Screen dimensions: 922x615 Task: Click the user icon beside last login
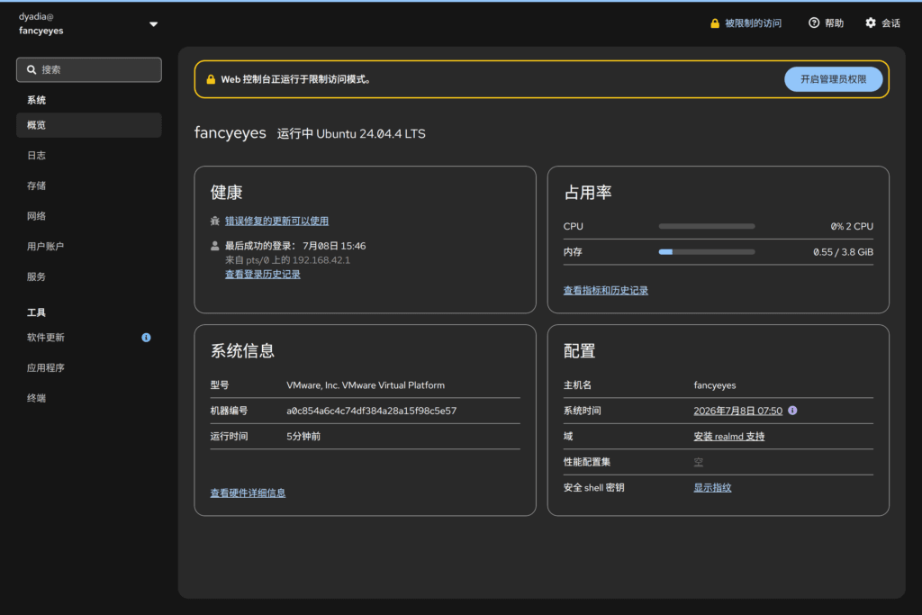[x=214, y=246]
